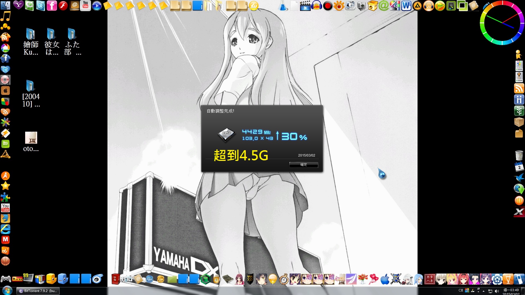Image resolution: width=525 pixels, height=295 pixels.
Task: Open the XnView orange eye icon
Action: coord(339,6)
